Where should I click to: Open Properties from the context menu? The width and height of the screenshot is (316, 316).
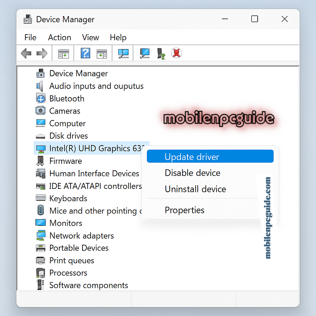[185, 210]
